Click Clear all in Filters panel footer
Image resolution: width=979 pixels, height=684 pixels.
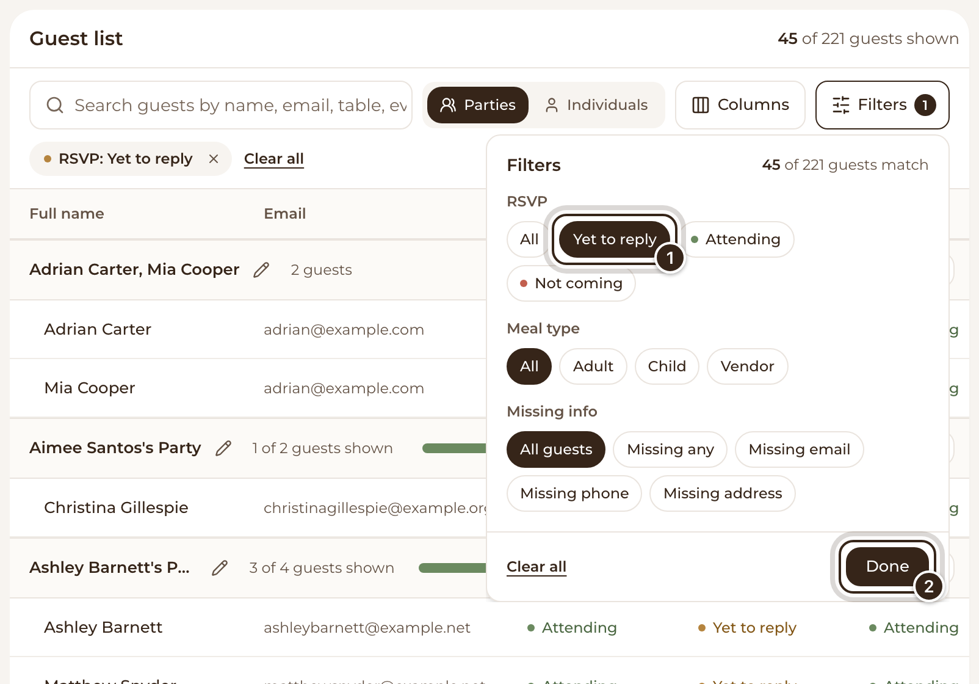(536, 567)
